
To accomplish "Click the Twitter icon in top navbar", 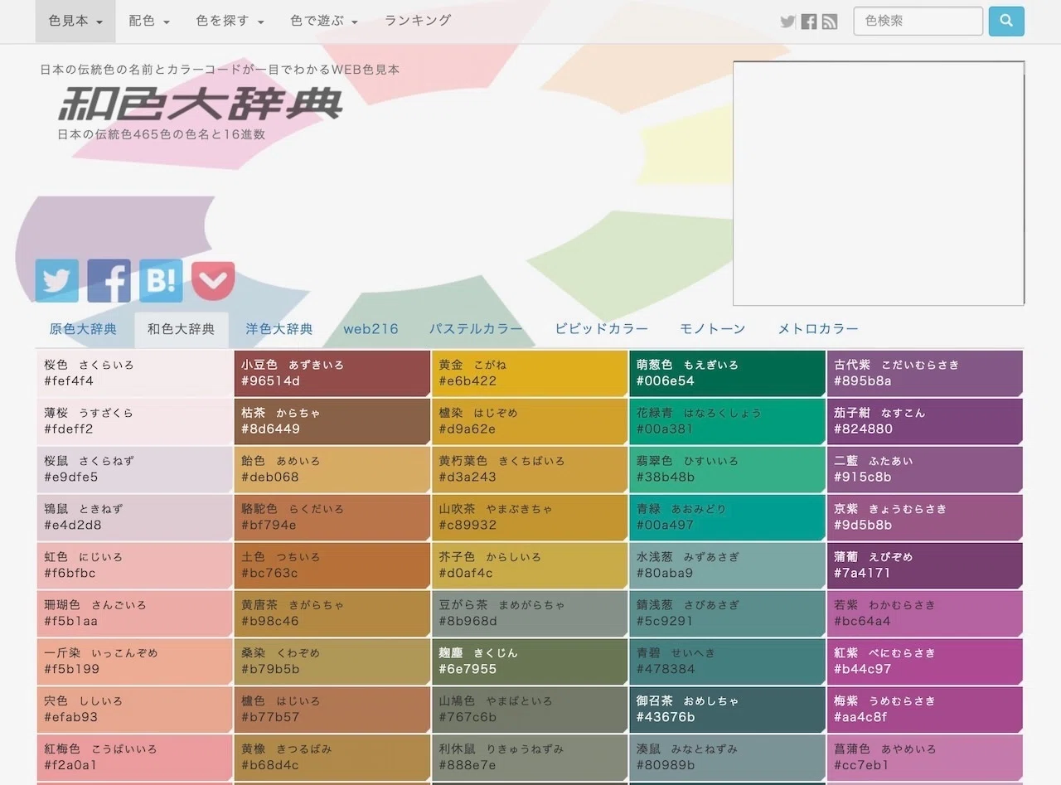I will point(787,22).
